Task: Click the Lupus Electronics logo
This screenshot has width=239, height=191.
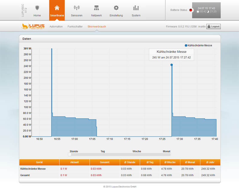Action: (33, 26)
